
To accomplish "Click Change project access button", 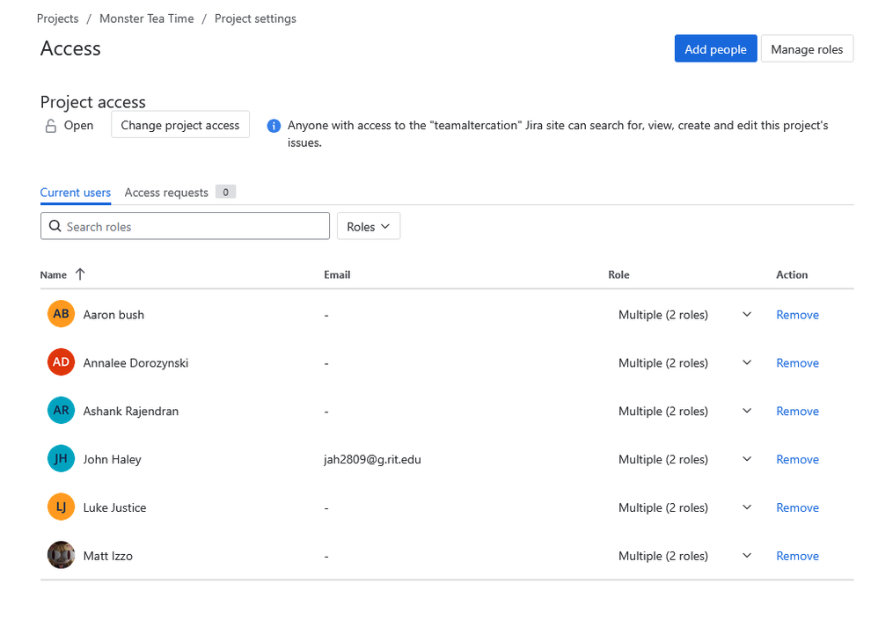I will click(180, 125).
